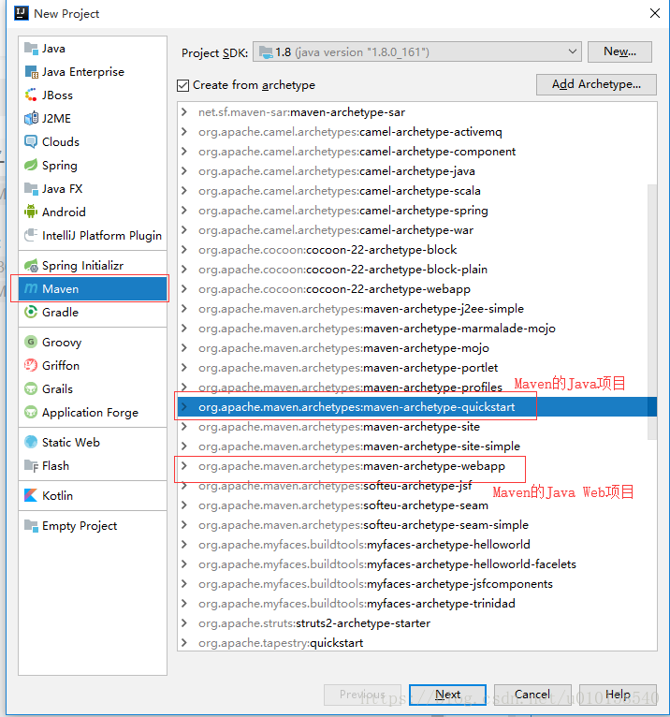Expand the cocoon-22-archetype-webapp entry
Image resolution: width=670 pixels, height=717 pixels.
(x=184, y=289)
